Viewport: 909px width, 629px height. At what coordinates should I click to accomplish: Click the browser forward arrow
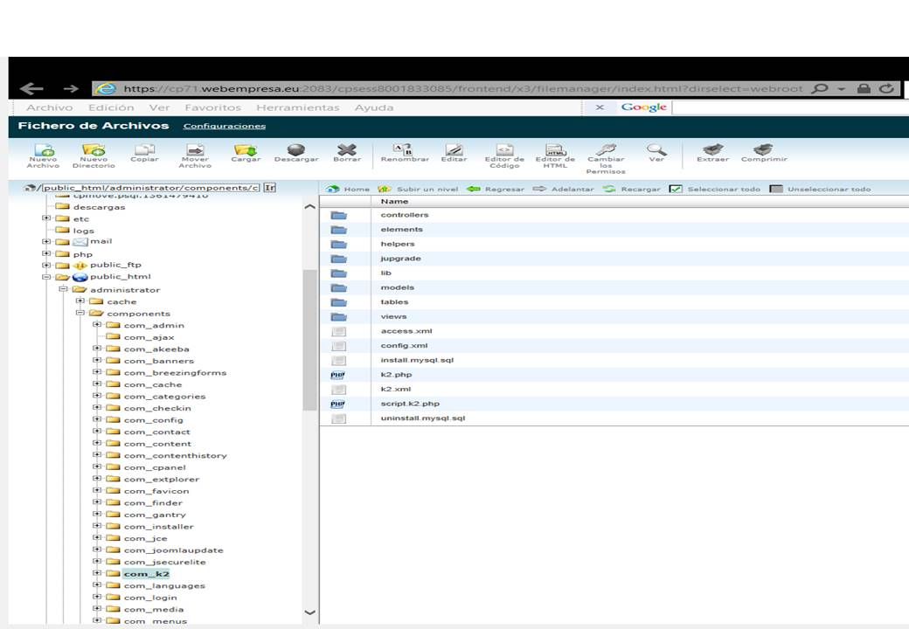tap(71, 88)
